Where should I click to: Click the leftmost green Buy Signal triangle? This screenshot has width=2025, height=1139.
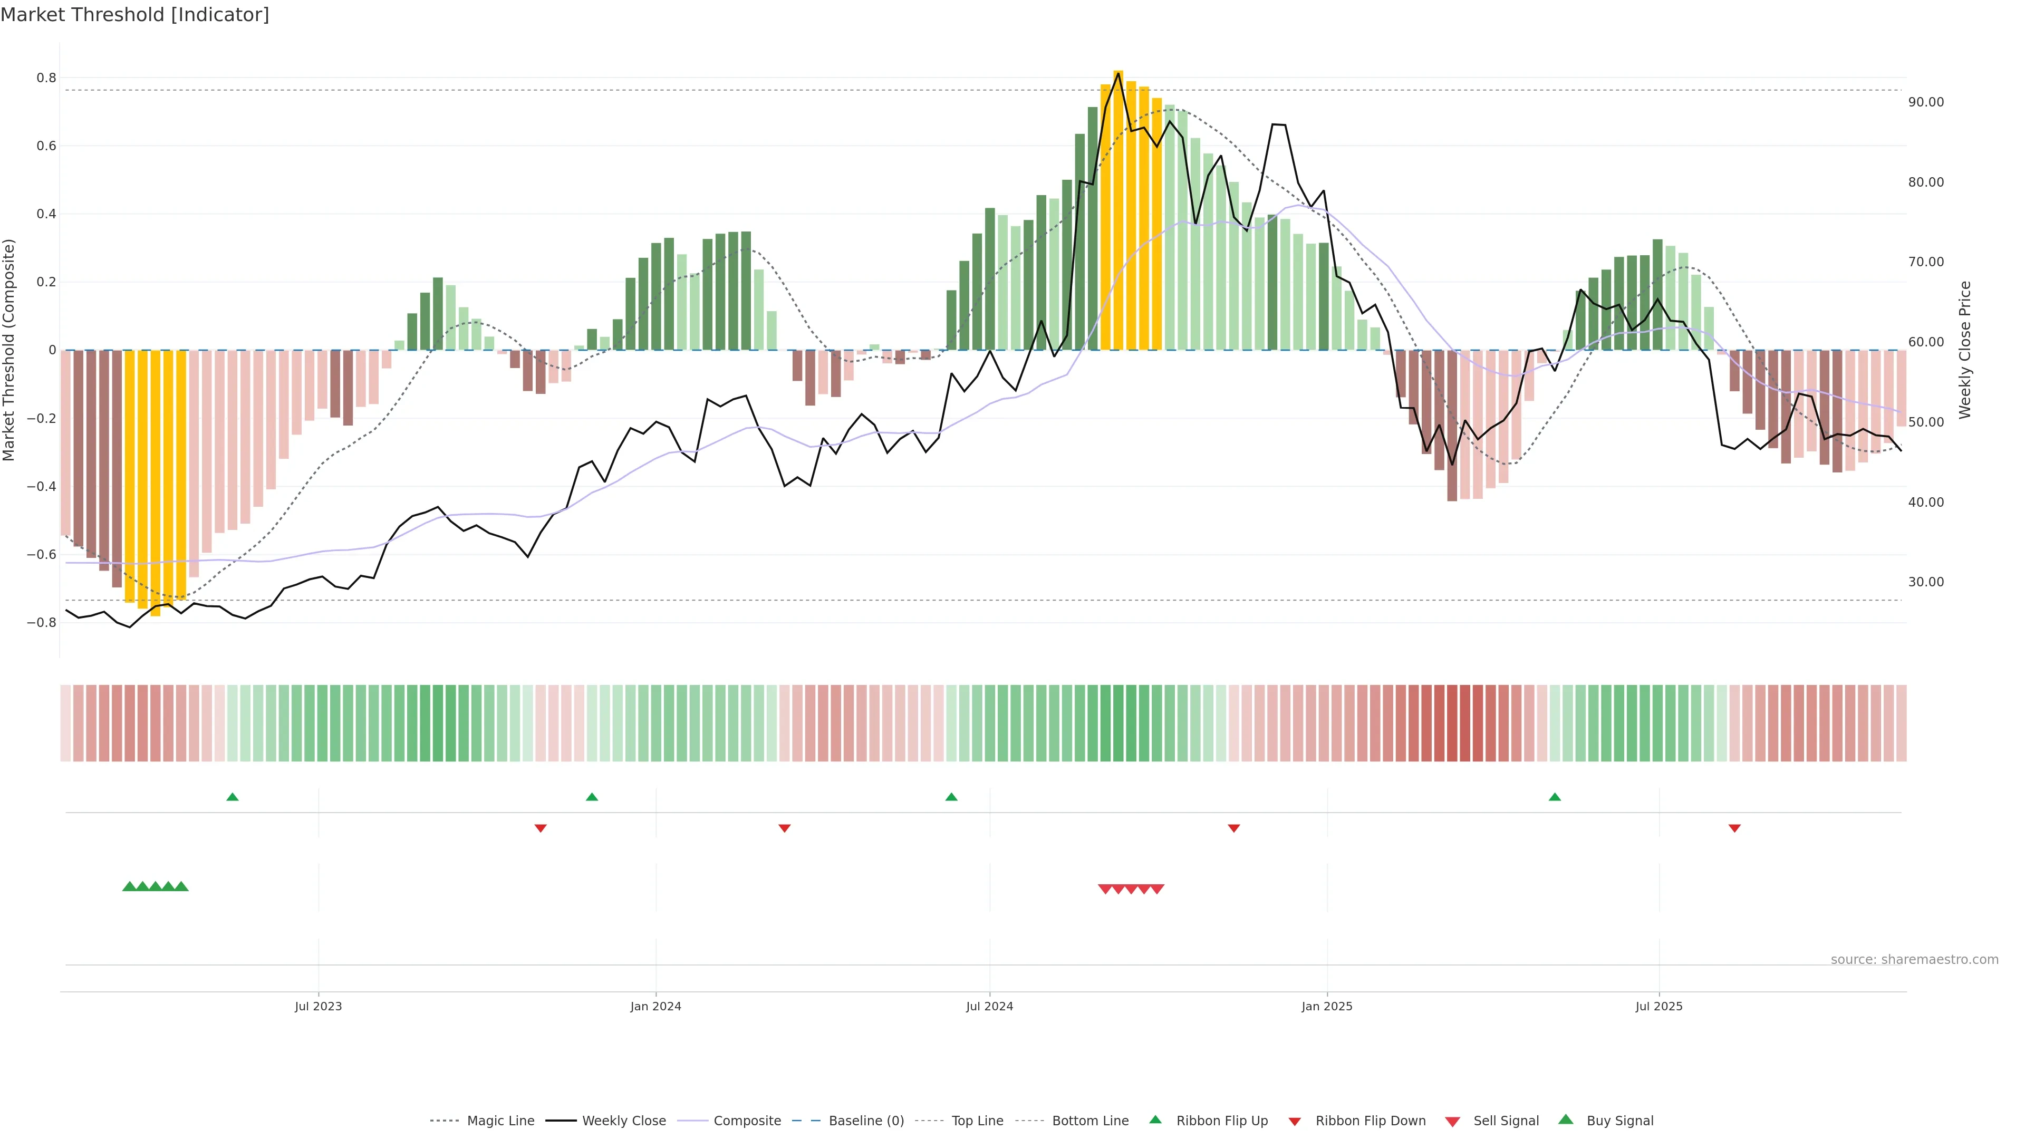click(130, 886)
